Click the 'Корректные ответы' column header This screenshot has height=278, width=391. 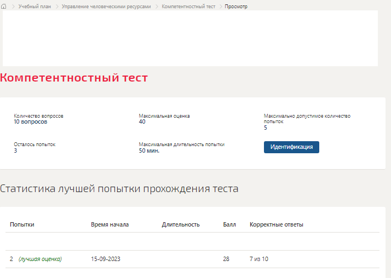pyautogui.click(x=277, y=224)
